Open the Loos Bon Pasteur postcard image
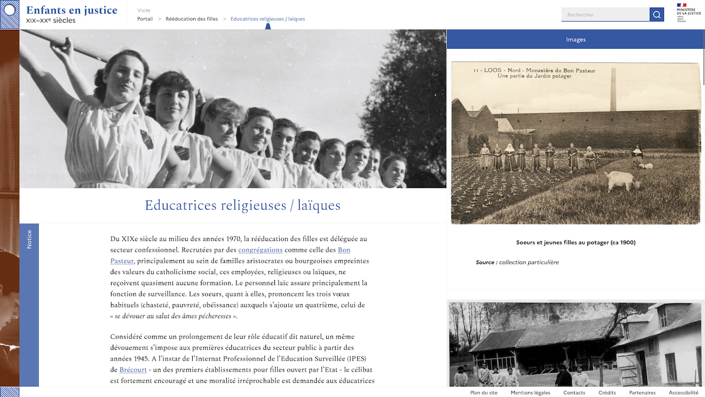The width and height of the screenshot is (705, 397). click(576, 143)
